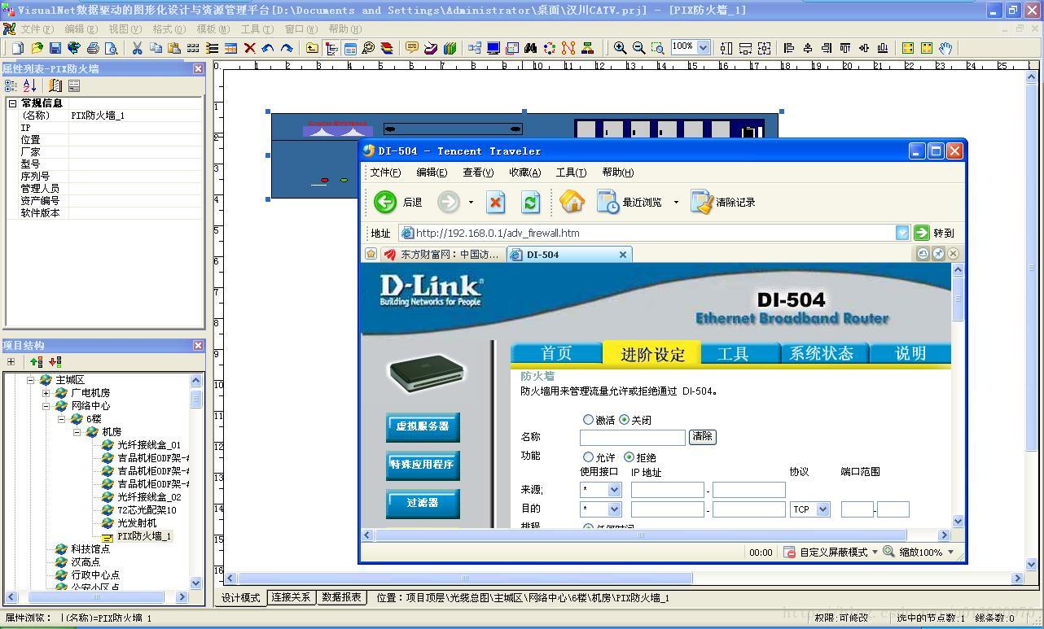The width and height of the screenshot is (1044, 629).
Task: Collapse the 网络中心 tree node
Action: [x=46, y=406]
